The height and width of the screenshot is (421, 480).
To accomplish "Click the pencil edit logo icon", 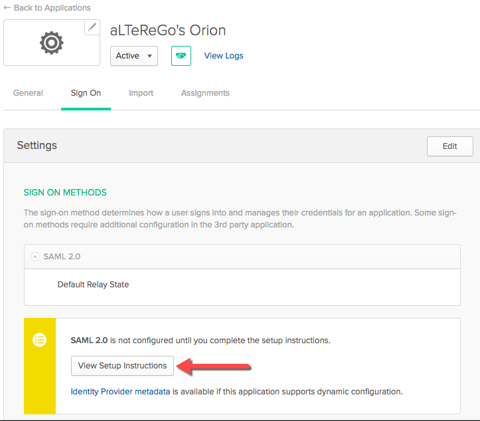I will click(92, 27).
